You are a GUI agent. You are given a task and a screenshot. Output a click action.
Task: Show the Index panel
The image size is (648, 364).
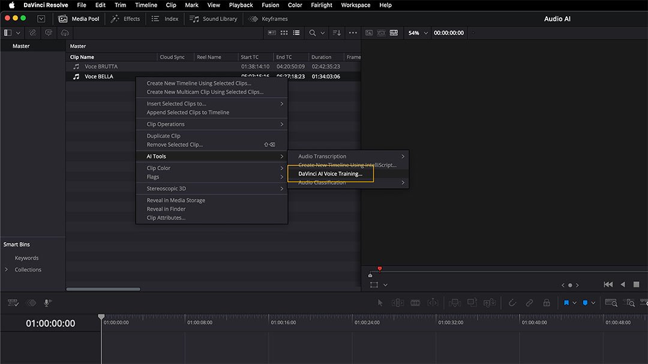point(165,19)
